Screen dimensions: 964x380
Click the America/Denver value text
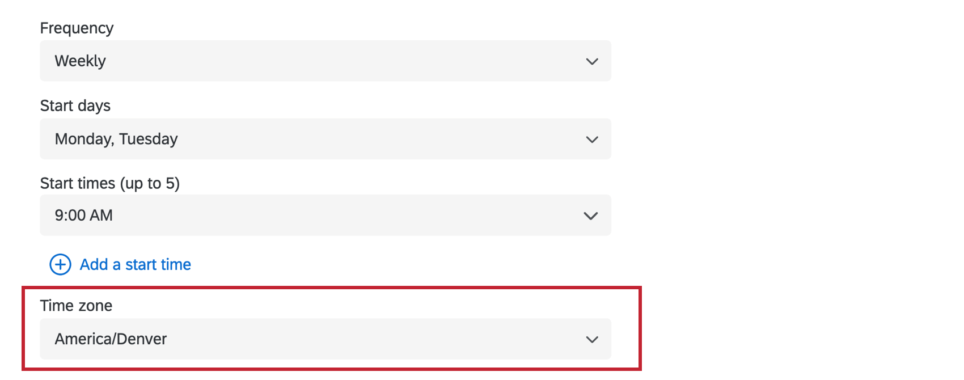click(x=111, y=339)
